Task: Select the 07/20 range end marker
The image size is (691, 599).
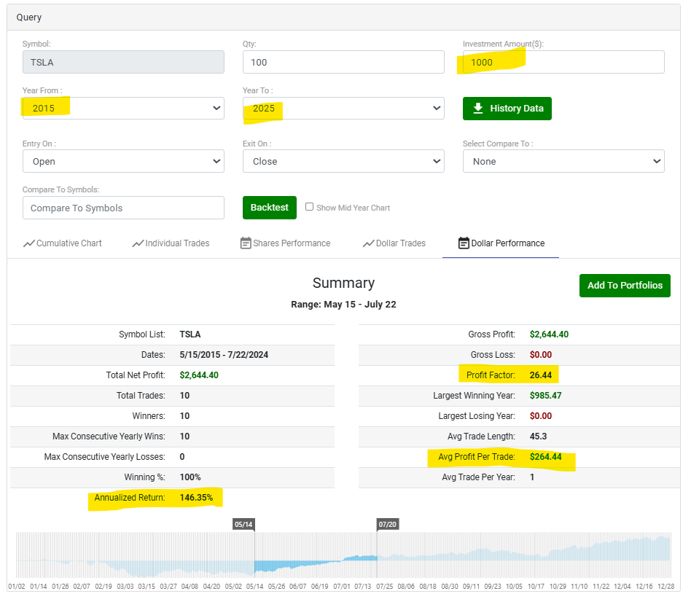Action: (387, 524)
